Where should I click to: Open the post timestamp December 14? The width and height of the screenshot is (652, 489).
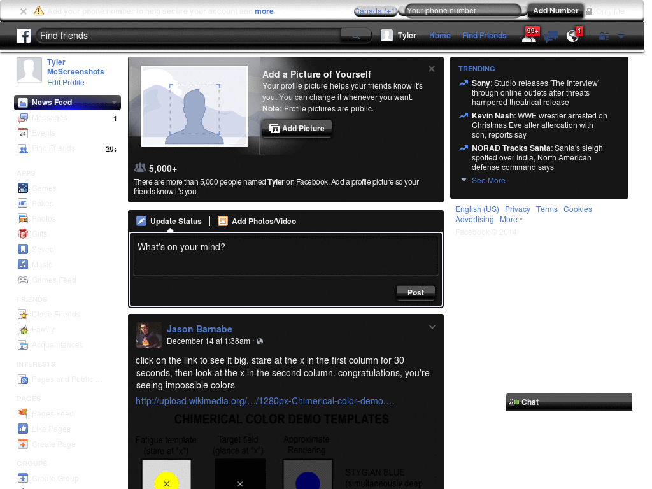[208, 341]
